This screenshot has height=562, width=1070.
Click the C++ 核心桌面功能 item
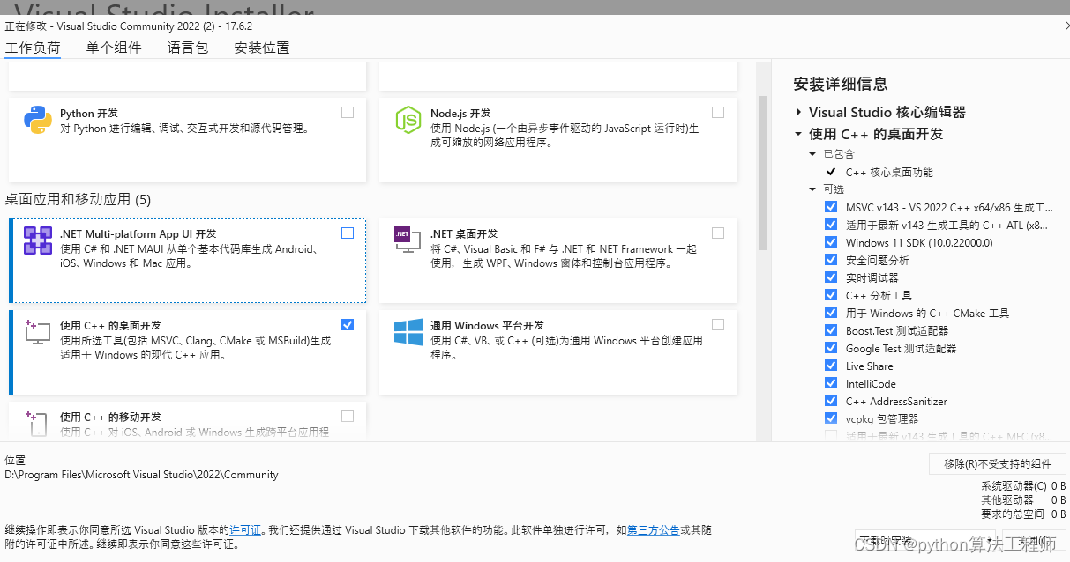[889, 172]
